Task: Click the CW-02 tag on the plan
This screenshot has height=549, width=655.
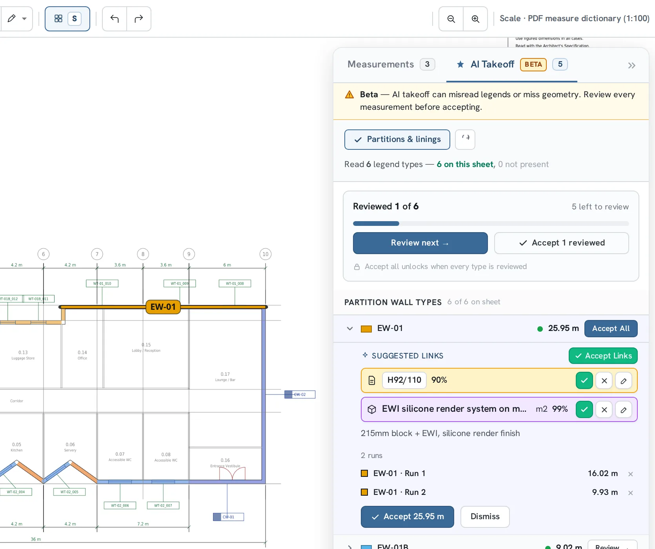Action: (x=300, y=394)
